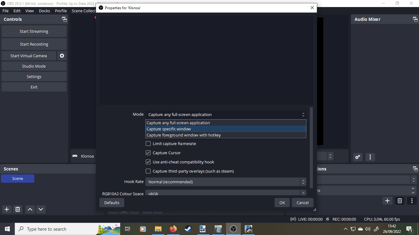The height and width of the screenshot is (235, 419).
Task: Open Windows notification center
Action: (409, 229)
